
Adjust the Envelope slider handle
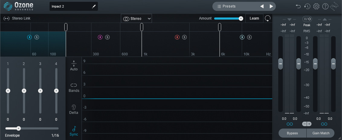tap(18, 129)
